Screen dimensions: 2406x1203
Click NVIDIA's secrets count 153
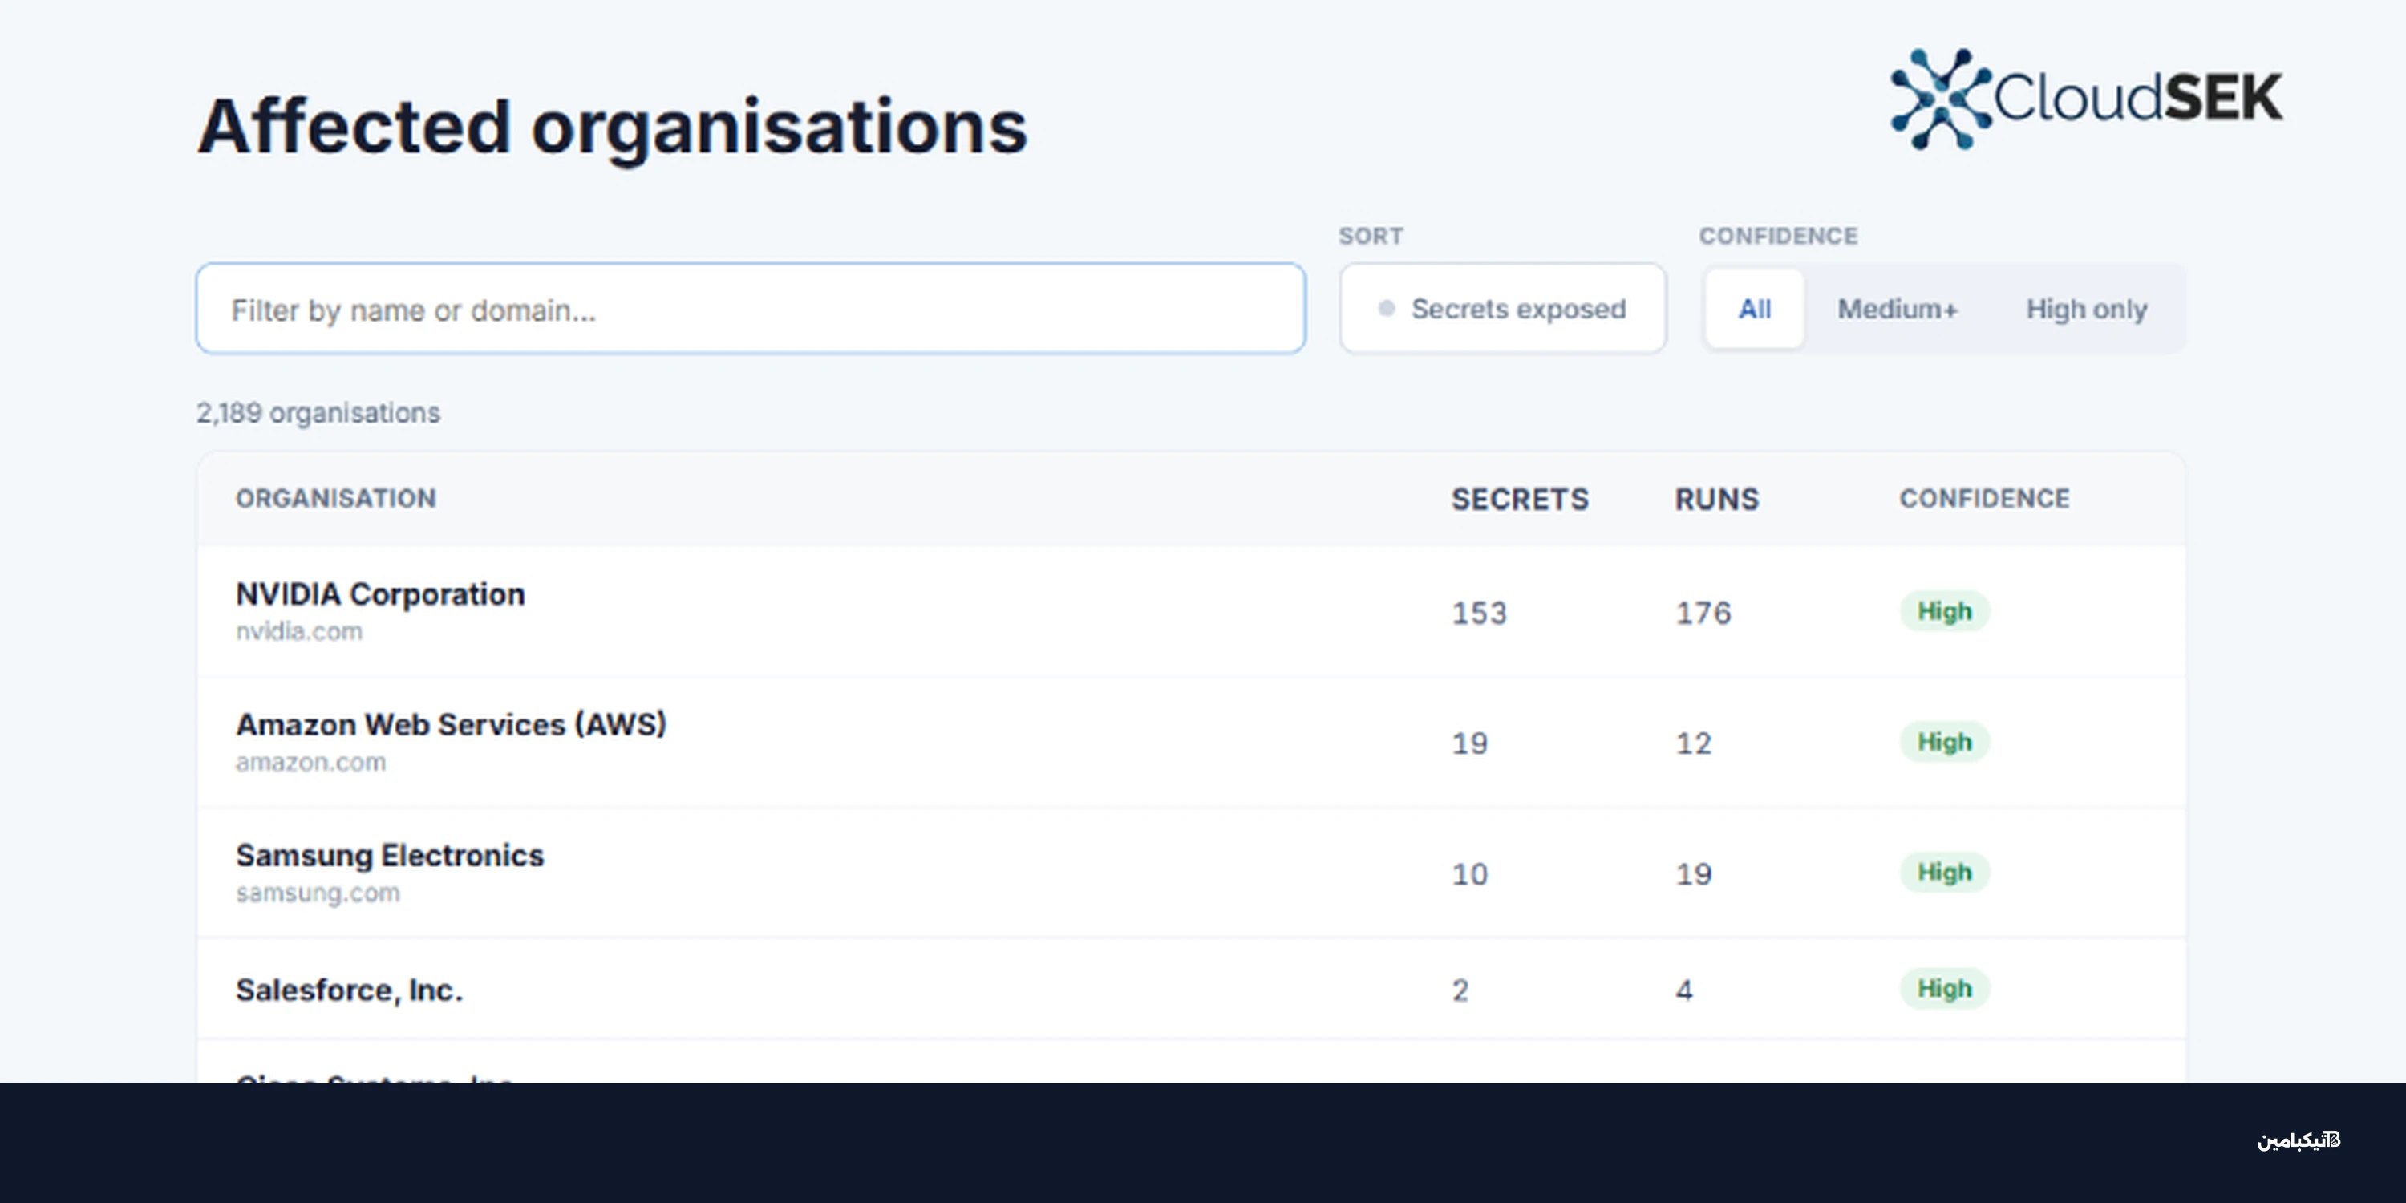[1480, 613]
